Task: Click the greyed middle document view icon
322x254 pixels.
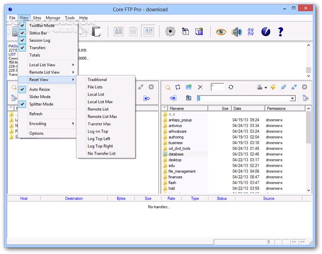Action: [x=133, y=32]
